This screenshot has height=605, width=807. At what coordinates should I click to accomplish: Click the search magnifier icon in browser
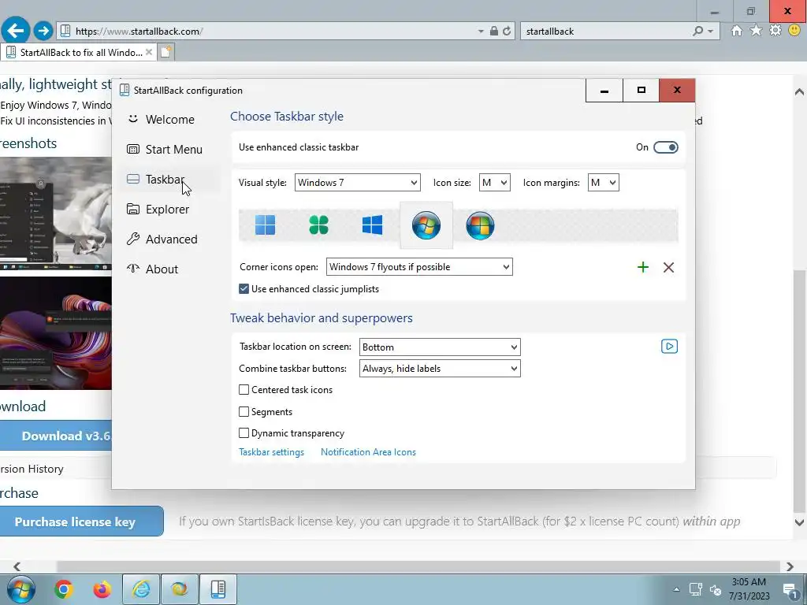click(x=698, y=31)
